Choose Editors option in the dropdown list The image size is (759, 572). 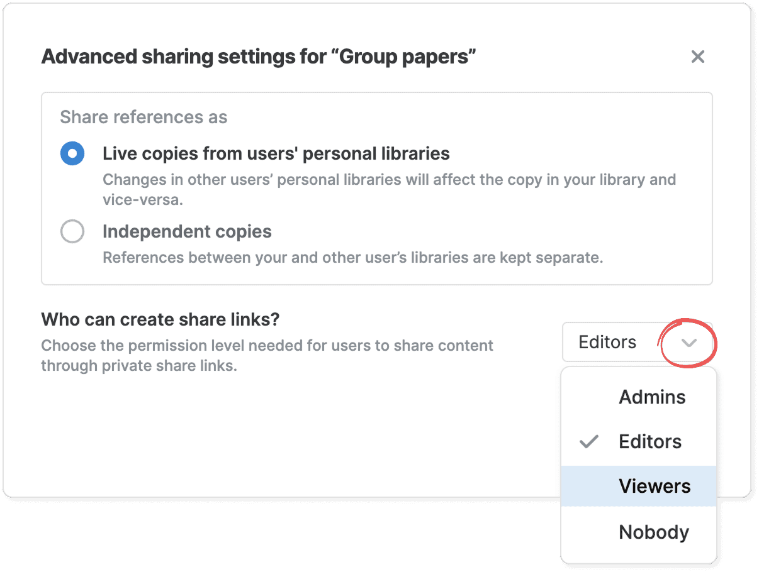[x=650, y=441]
